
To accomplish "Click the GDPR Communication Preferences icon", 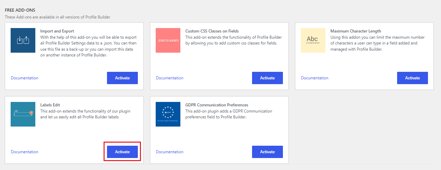I will (168, 114).
